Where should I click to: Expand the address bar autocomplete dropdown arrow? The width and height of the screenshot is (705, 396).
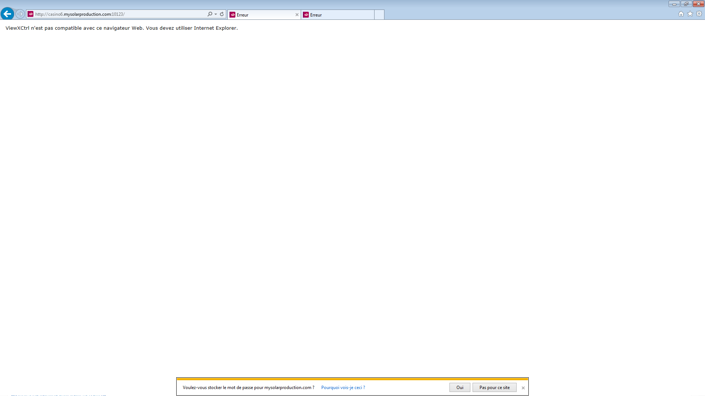pos(216,14)
